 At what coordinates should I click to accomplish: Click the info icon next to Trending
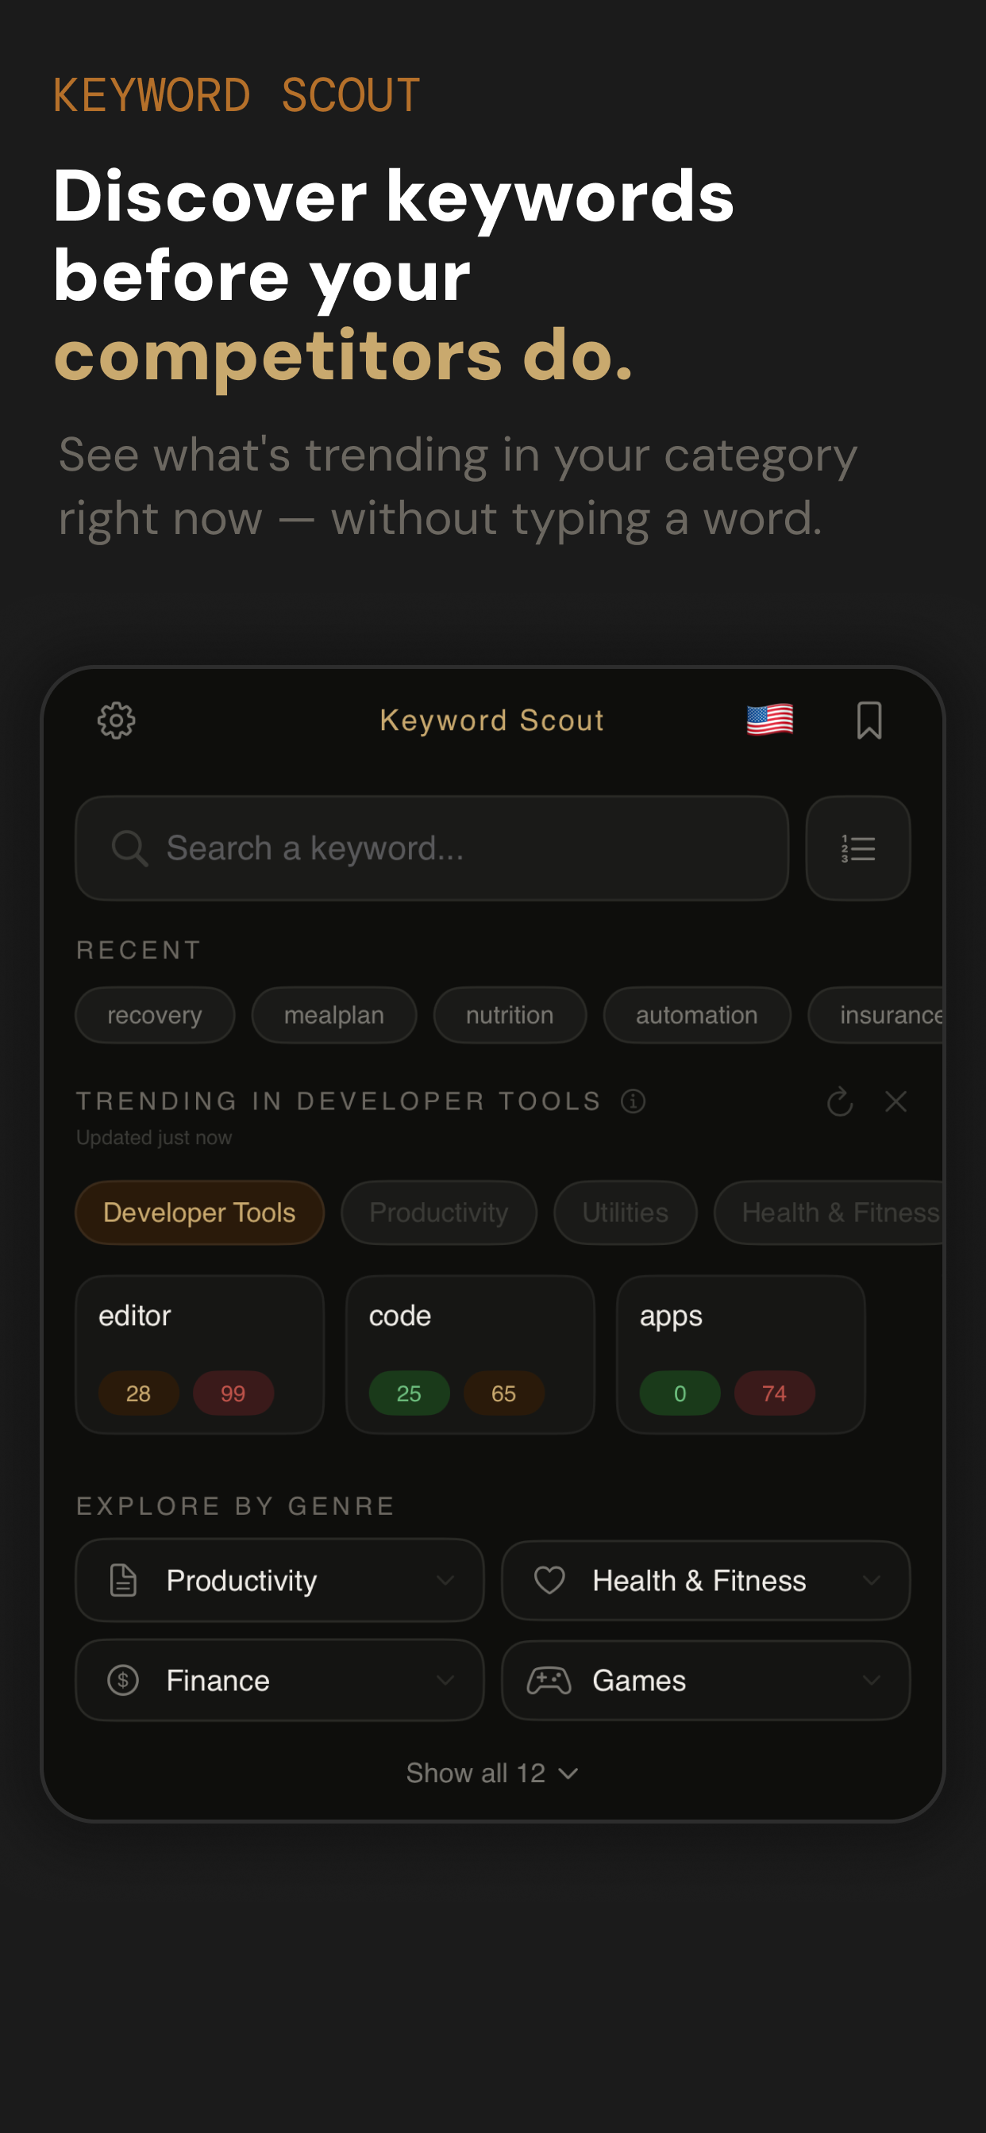click(x=632, y=1101)
